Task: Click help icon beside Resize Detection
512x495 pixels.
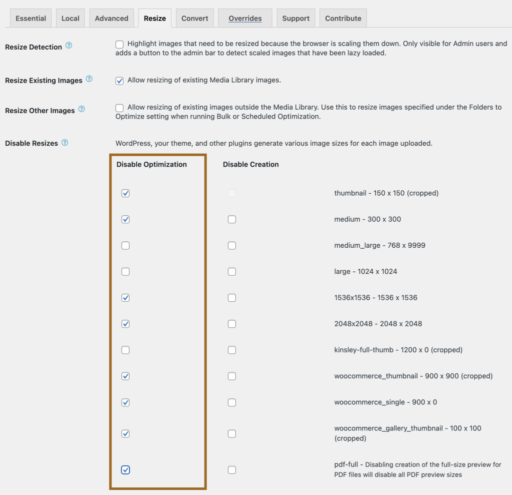Action: (69, 46)
